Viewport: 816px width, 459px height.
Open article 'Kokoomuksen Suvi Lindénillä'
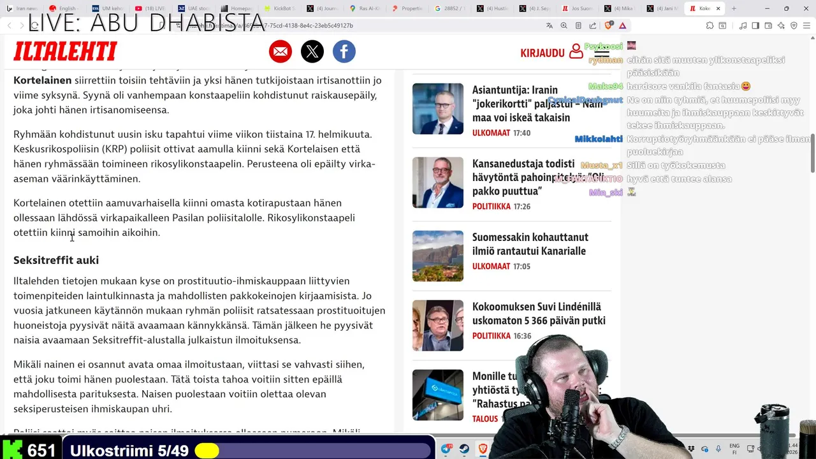(539, 314)
